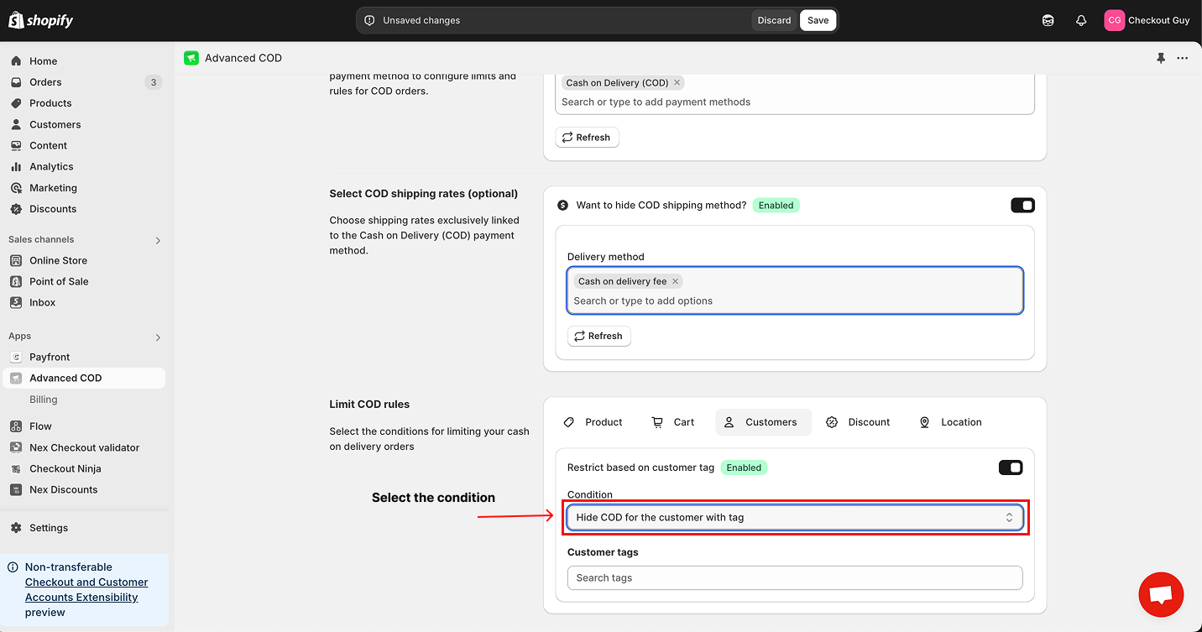Toggle off hide COD shipping method switch
Image resolution: width=1202 pixels, height=632 pixels.
click(1022, 206)
